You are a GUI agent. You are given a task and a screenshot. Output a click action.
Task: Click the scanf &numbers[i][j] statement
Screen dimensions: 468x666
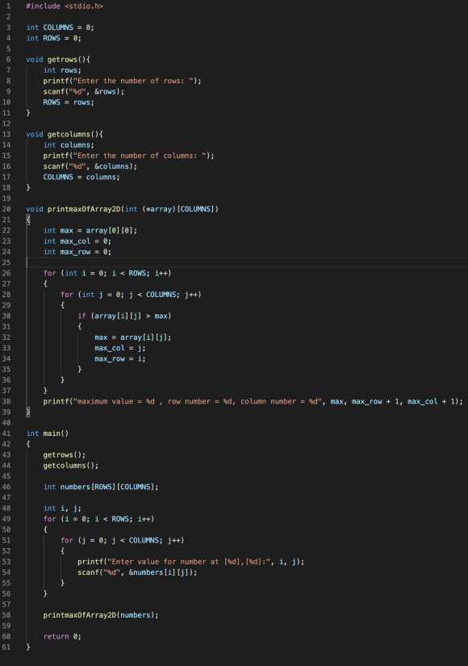(x=137, y=572)
